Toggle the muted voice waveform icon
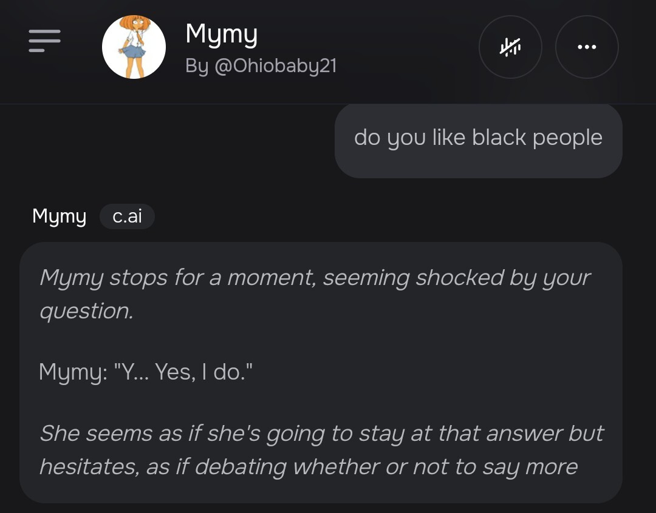Viewport: 656px width, 513px height. (x=510, y=47)
